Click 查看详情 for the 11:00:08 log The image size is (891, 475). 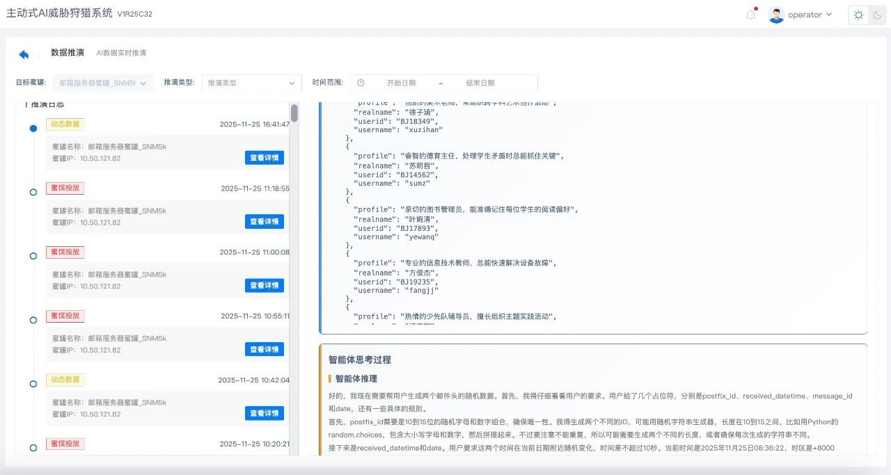(264, 285)
